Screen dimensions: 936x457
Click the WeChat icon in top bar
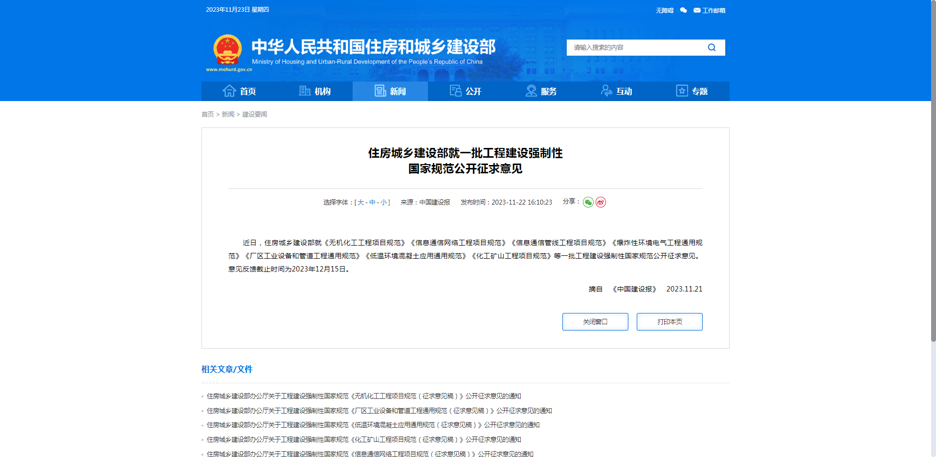coord(684,10)
